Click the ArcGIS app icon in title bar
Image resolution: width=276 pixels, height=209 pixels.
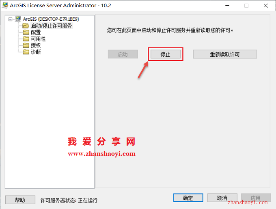[x=5, y=5]
